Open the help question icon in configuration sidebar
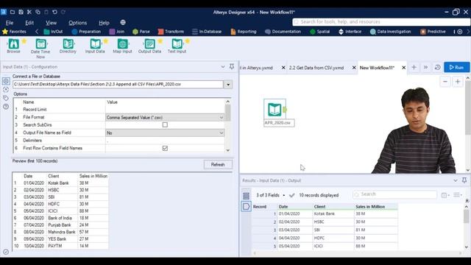 (x=6, y=106)
